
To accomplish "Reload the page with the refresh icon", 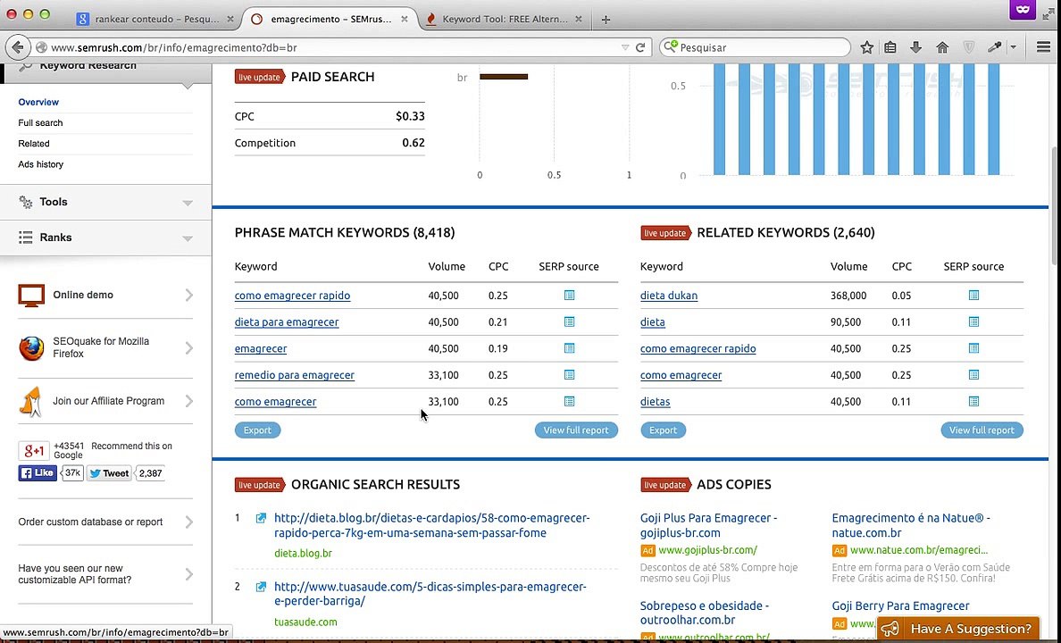I will click(640, 47).
